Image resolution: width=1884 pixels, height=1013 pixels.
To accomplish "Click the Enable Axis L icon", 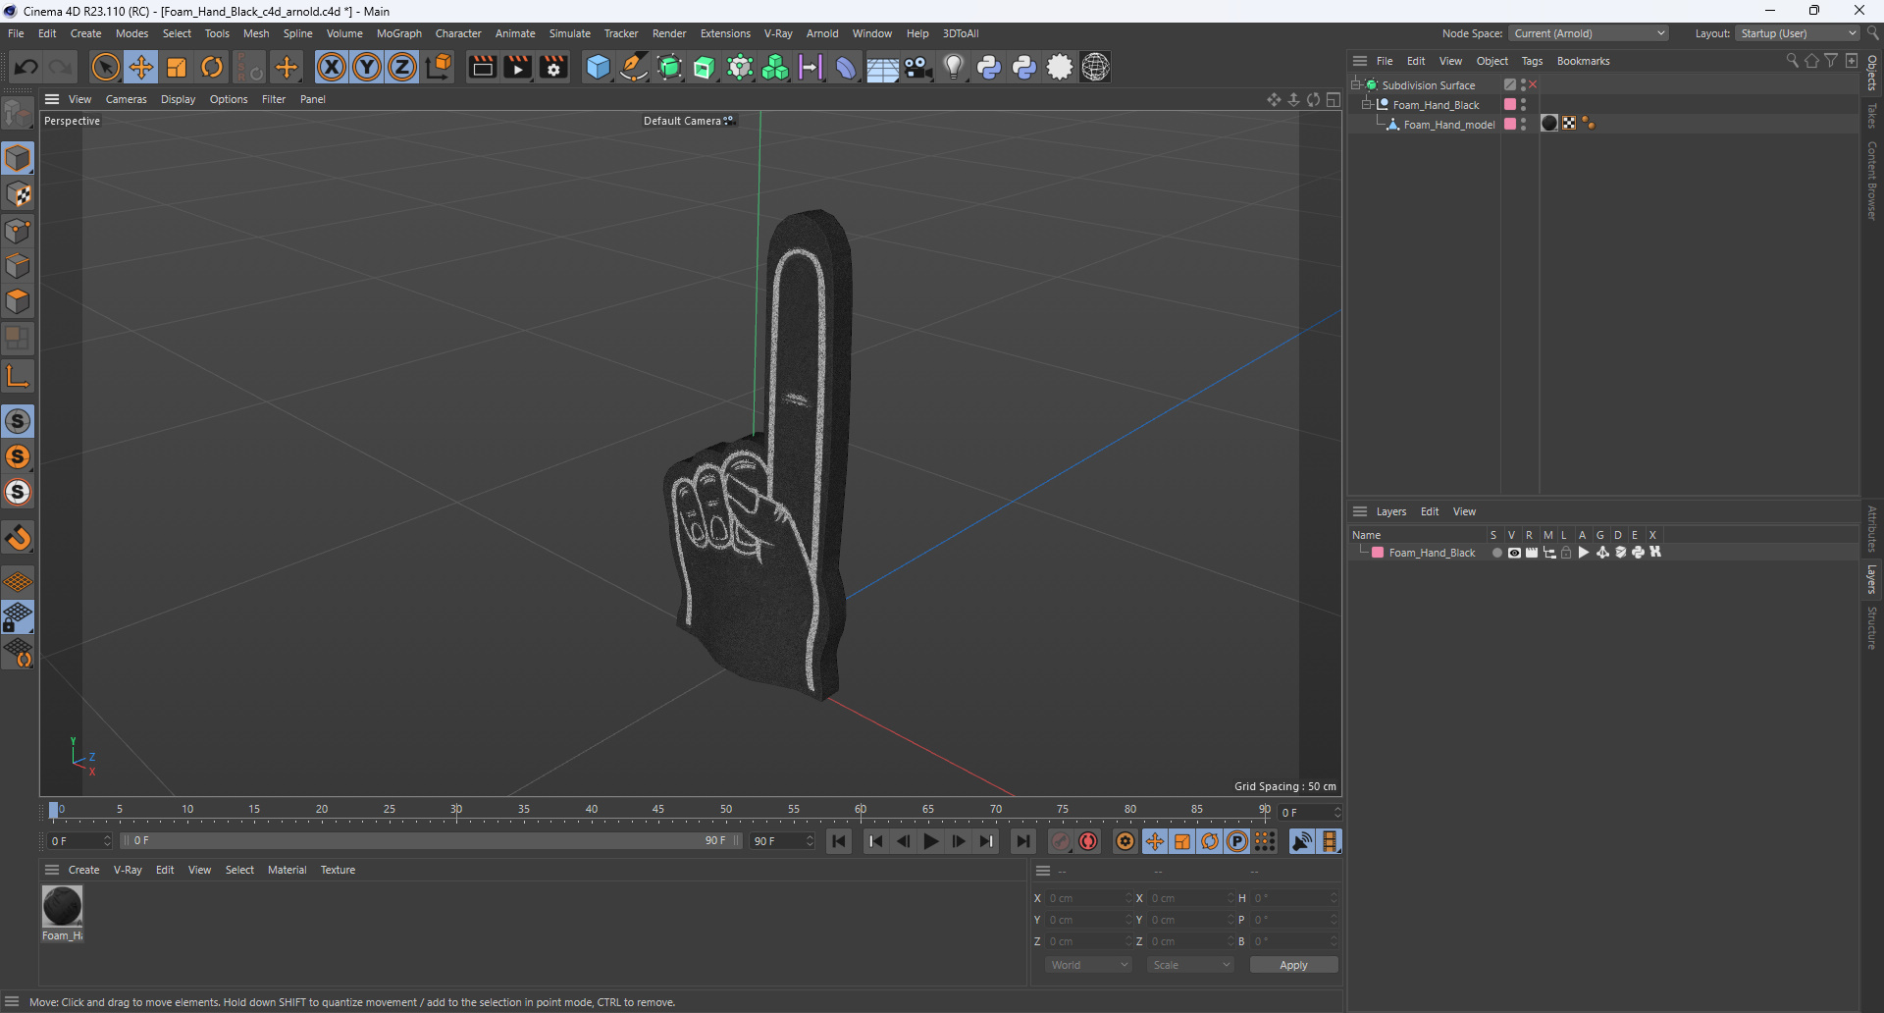I will pyautogui.click(x=18, y=376).
